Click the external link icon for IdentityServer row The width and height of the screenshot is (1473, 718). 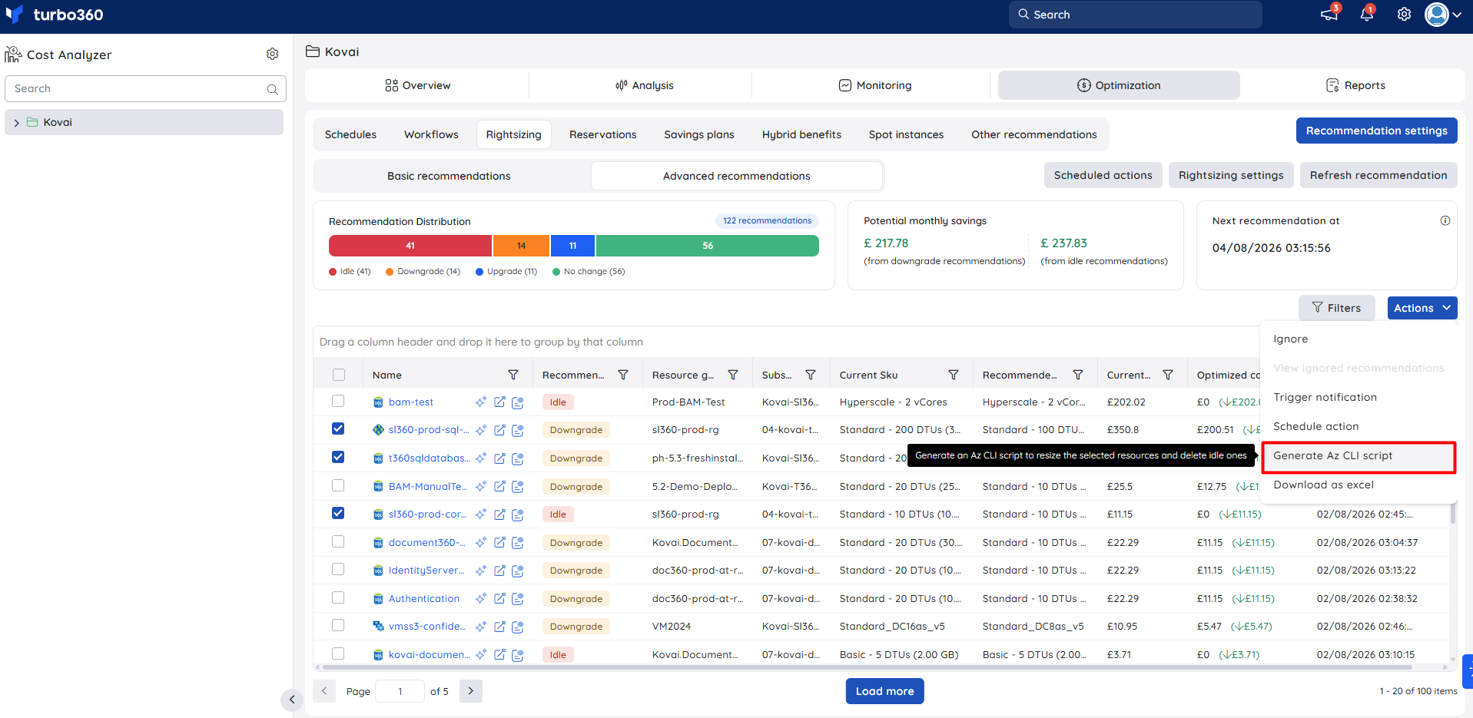point(499,571)
